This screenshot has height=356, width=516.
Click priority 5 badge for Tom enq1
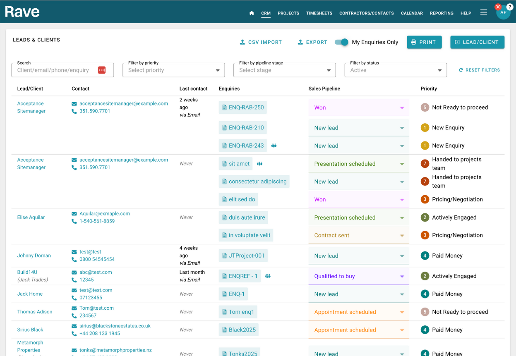pos(425,312)
